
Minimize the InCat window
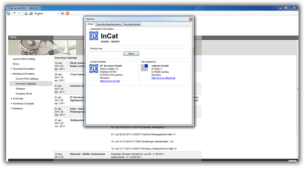(280, 8)
